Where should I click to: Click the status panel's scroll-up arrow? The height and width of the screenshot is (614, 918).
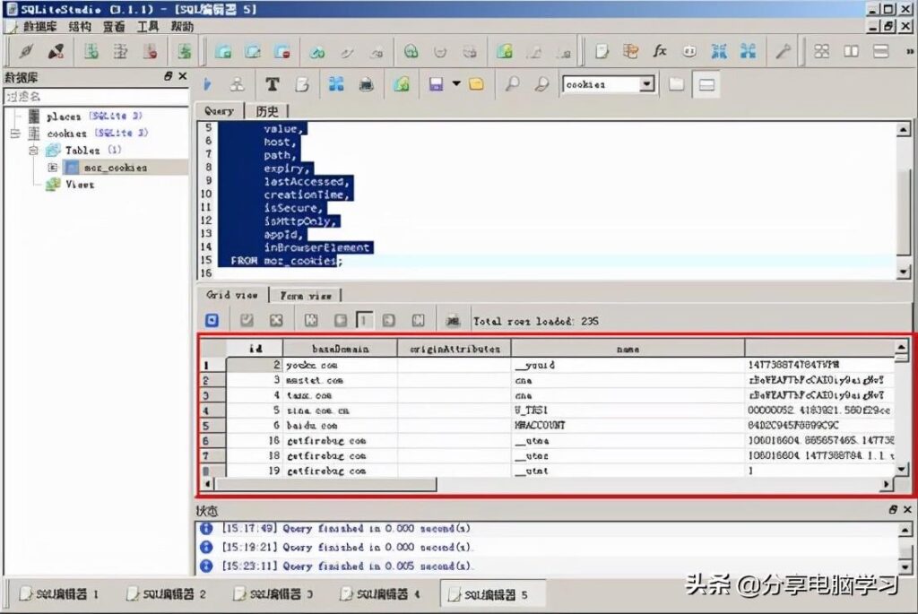pos(905,531)
